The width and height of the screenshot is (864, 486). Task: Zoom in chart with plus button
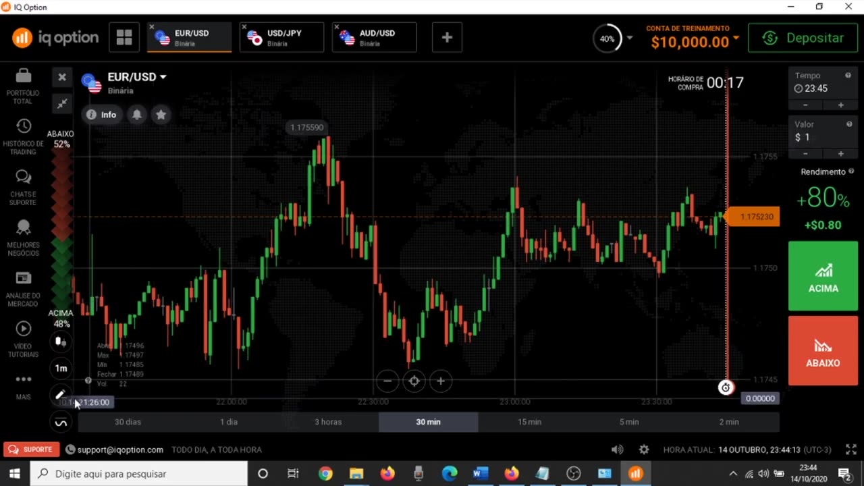point(440,381)
